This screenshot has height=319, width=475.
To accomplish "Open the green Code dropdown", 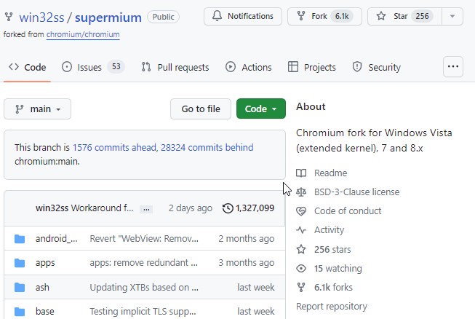I will tap(260, 109).
